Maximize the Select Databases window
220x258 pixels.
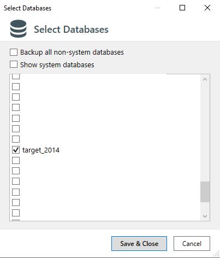(x=182, y=8)
